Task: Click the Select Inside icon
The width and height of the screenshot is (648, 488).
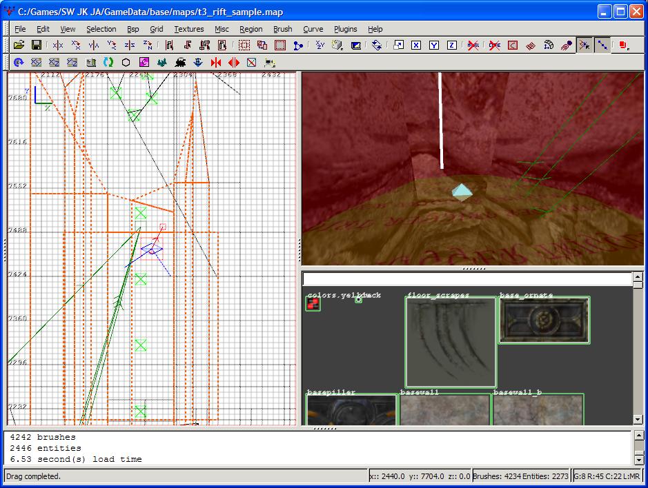Action: (x=222, y=45)
